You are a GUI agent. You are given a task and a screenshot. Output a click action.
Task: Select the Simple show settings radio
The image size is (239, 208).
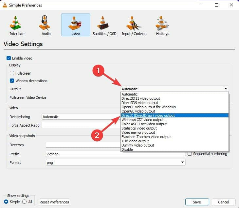pos(6,202)
